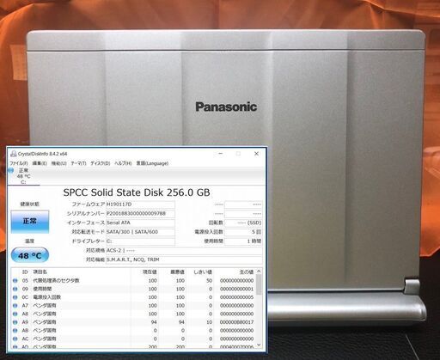This screenshot has height=360, width=440.
Task: Select the 使用時間 row name in table
Action: point(42,289)
